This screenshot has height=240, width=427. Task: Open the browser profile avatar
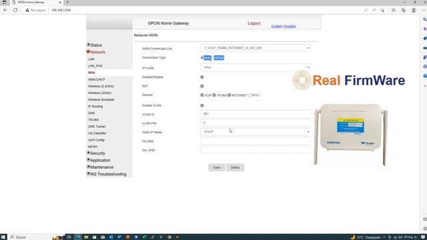(414, 10)
